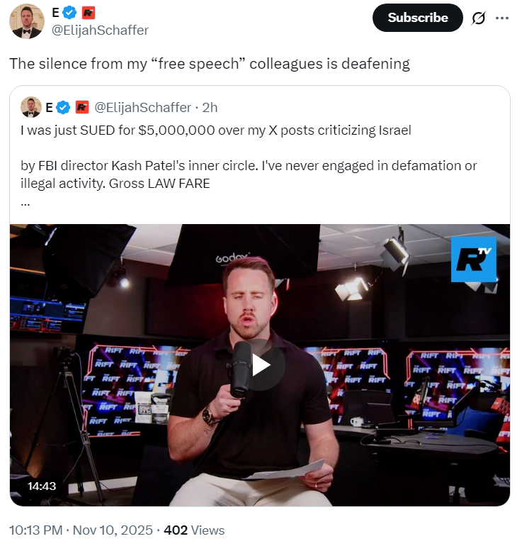Open the Grok slashed-circle icon
522x546 pixels.
tap(479, 18)
